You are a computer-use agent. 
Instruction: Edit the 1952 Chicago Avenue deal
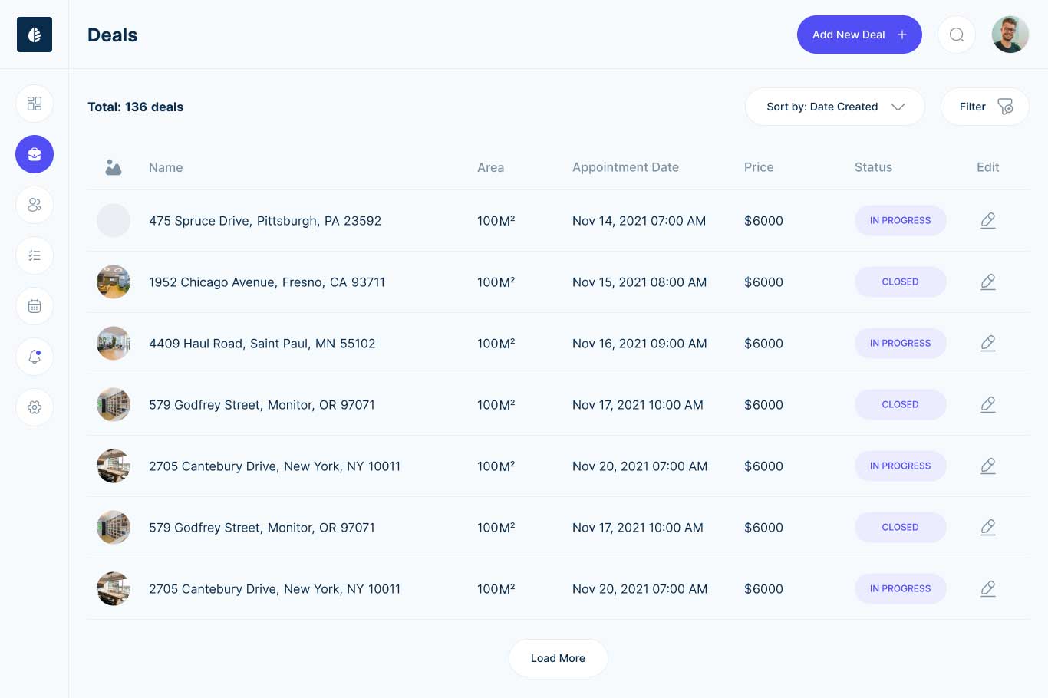click(988, 282)
